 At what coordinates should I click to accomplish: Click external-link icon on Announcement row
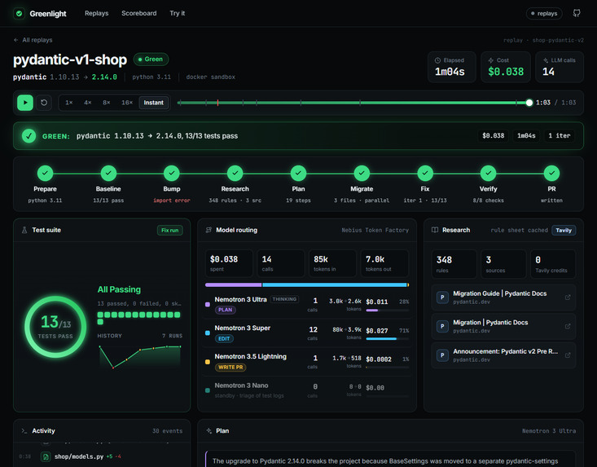pyautogui.click(x=568, y=355)
